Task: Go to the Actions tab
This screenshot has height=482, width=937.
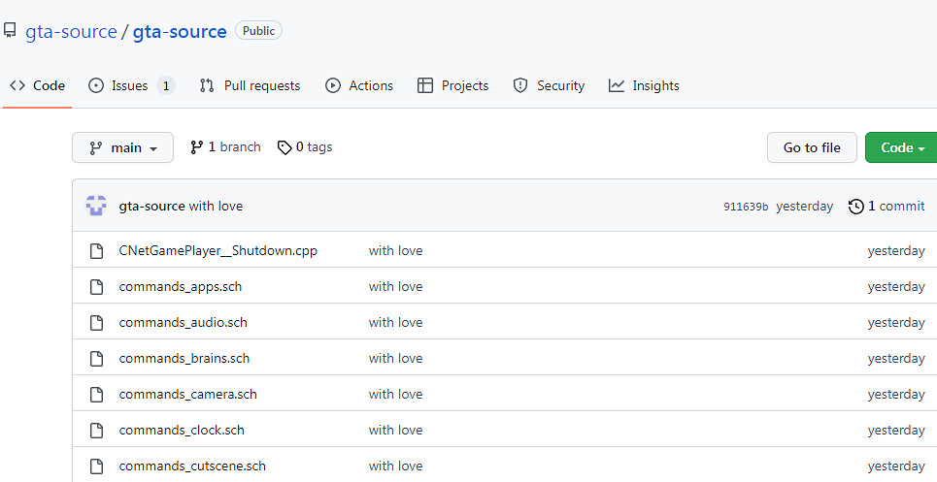Action: 359,85
